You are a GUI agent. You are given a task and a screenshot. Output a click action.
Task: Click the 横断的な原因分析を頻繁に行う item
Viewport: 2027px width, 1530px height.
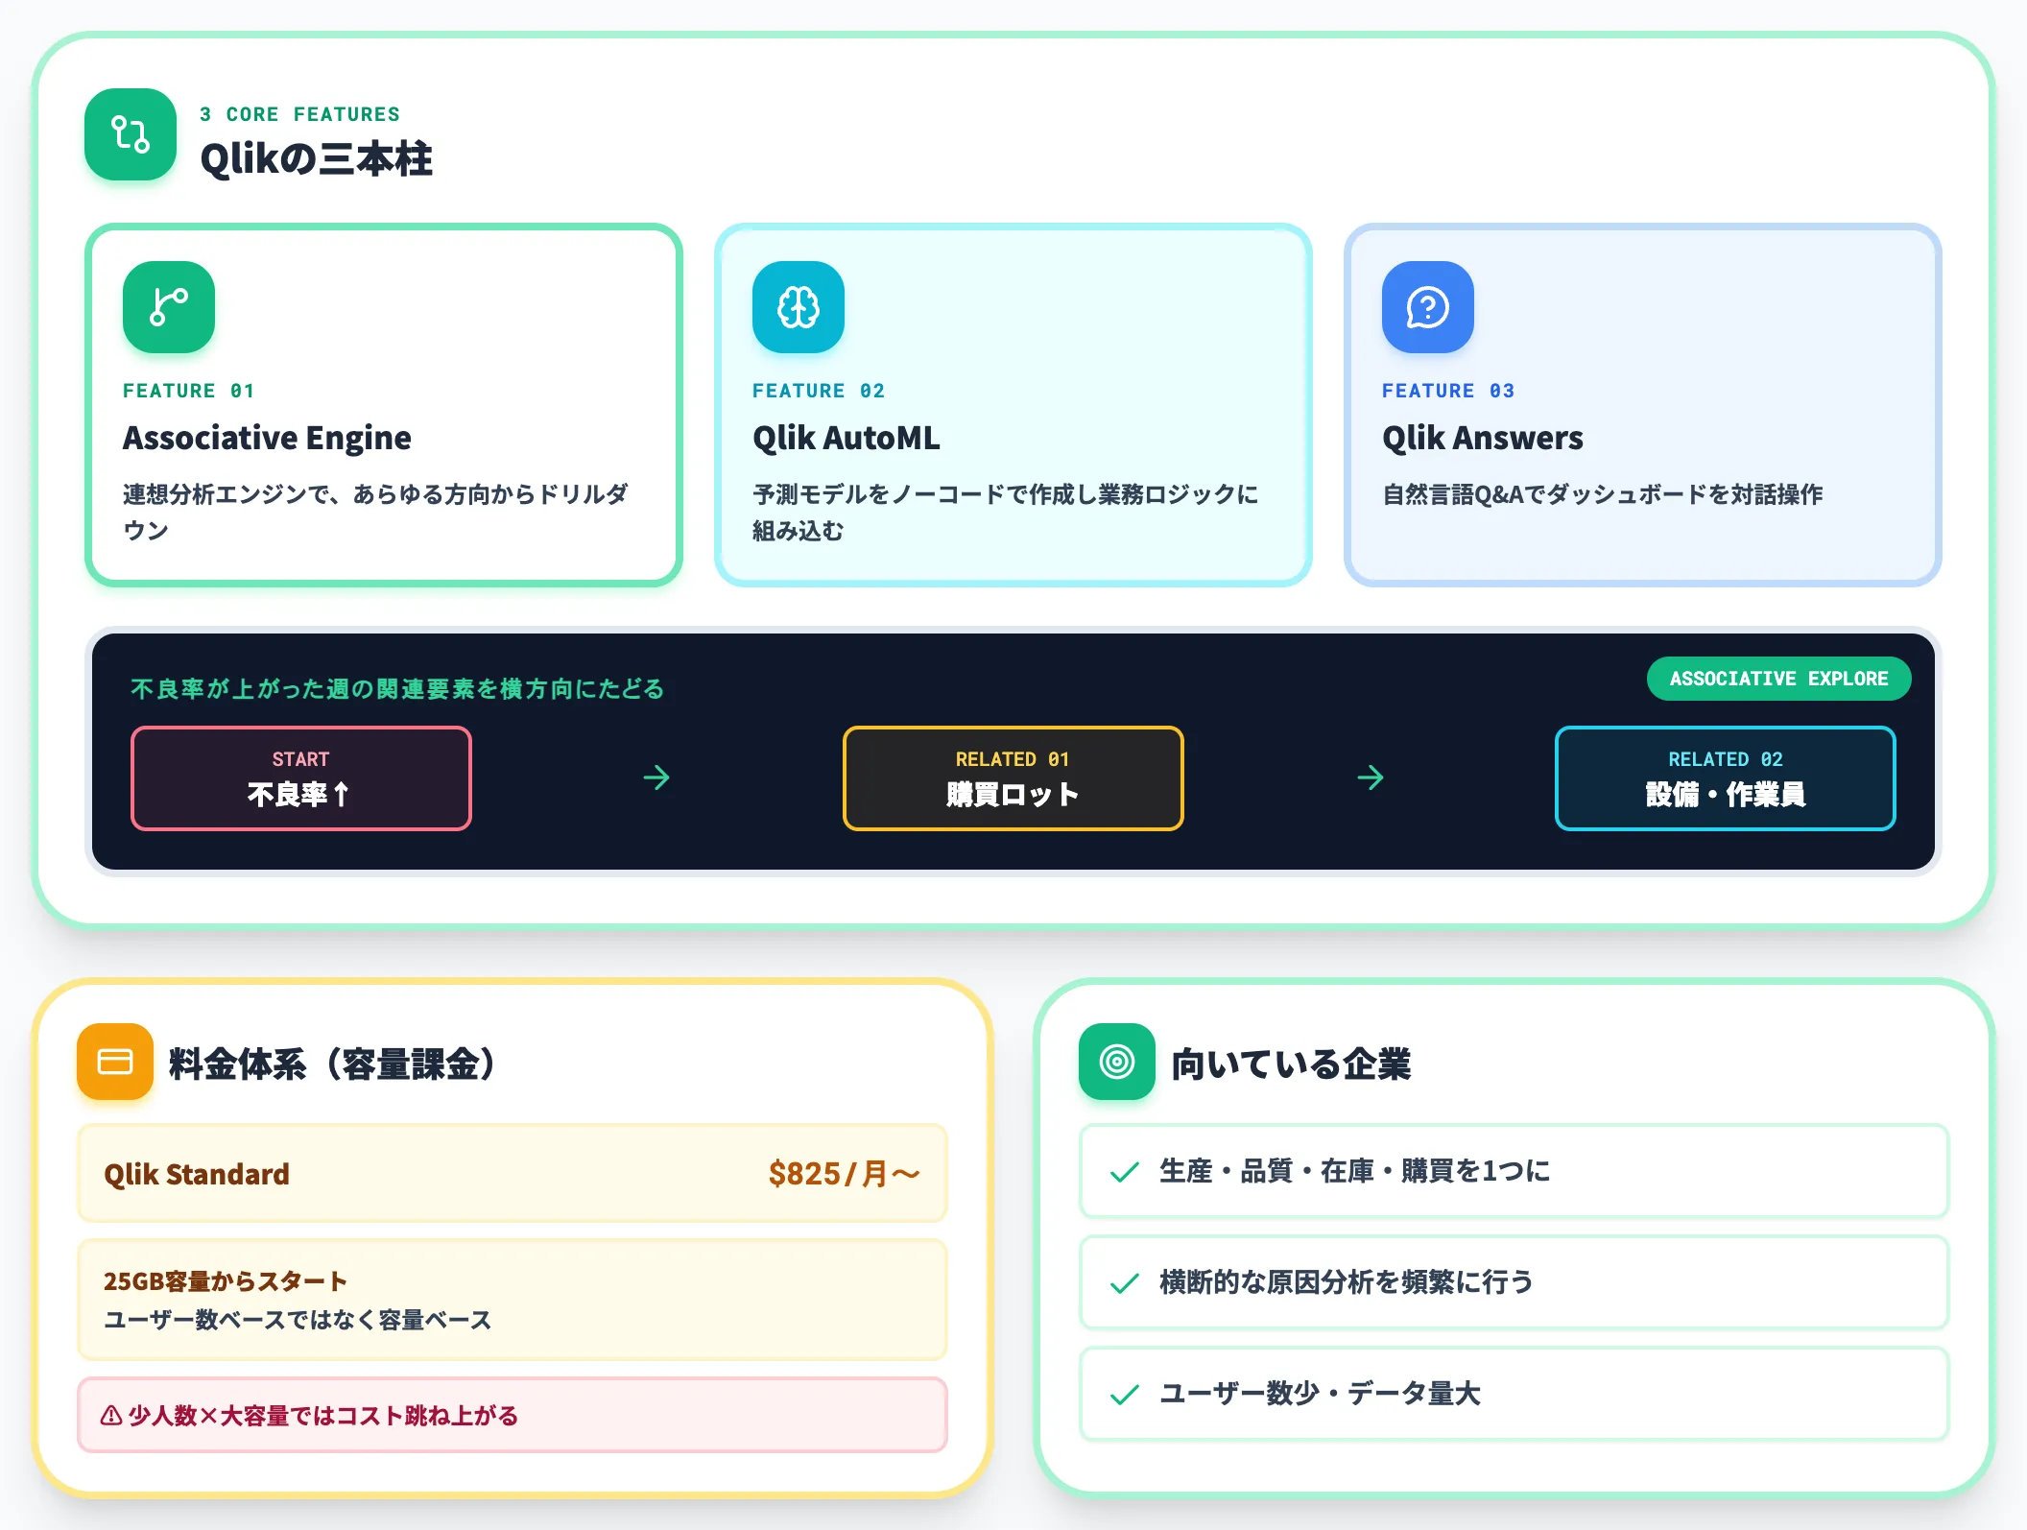pyautogui.click(x=1514, y=1283)
